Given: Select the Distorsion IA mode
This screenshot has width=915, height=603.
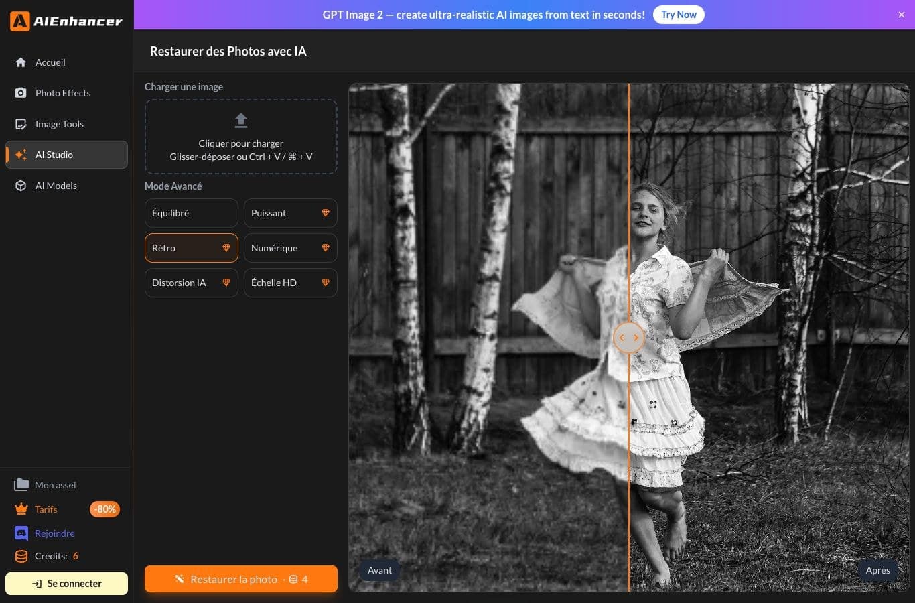Looking at the screenshot, I should pos(192,283).
